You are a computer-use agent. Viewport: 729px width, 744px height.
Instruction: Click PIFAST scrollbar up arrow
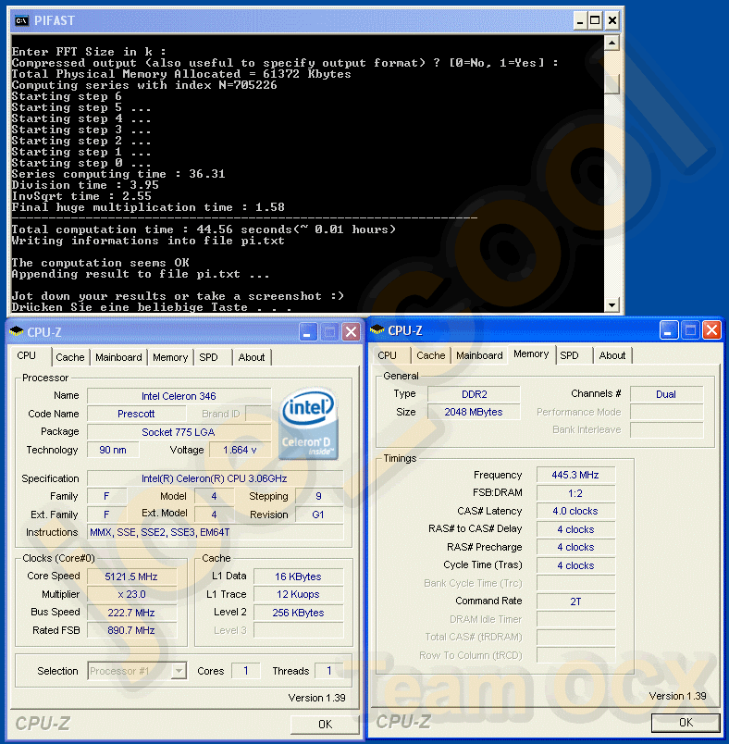[x=612, y=43]
